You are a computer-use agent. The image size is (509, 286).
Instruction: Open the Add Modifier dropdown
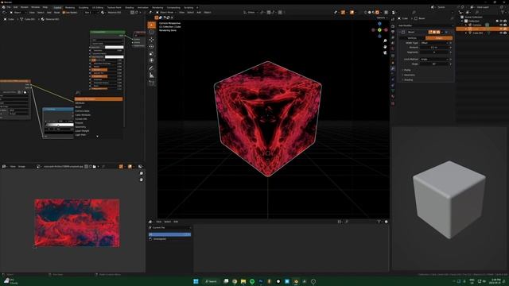pos(425,25)
